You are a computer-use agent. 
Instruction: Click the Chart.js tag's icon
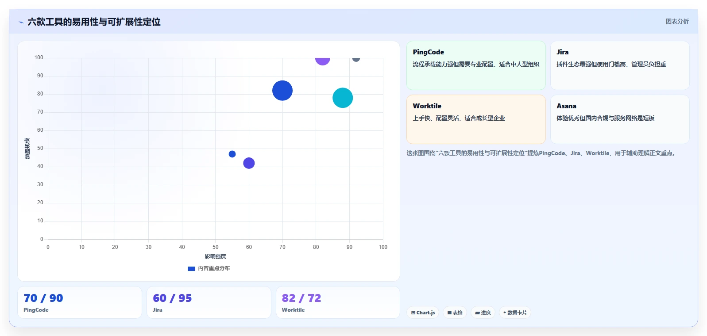click(x=413, y=313)
